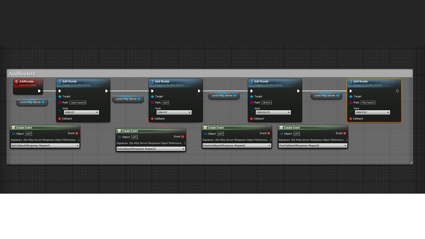Expand the VERB DELETE dropdown

point(273,113)
